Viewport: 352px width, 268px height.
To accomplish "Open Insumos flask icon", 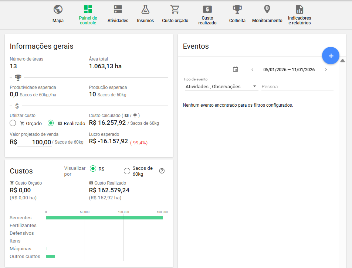I will click(x=145, y=10).
